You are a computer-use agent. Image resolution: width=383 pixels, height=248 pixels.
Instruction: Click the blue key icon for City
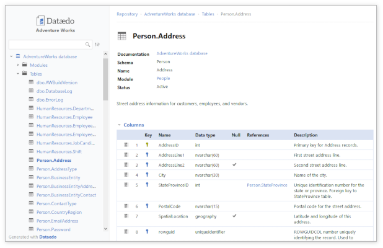coord(147,175)
